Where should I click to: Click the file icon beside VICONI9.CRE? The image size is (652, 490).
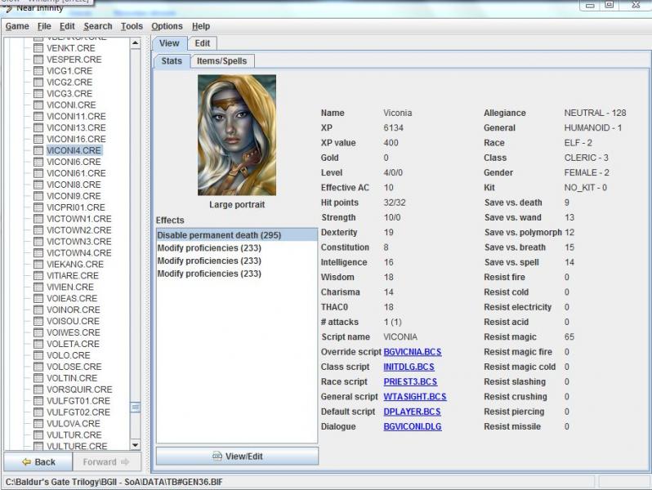point(38,196)
